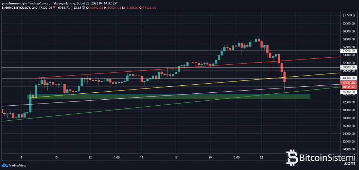Viewport: 359px width, 170px height.
Task: Click the 40000.00 price axis label
Action: pos(349,110)
